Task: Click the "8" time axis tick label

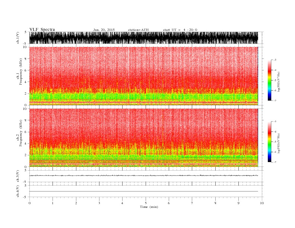Action: (x=215, y=203)
